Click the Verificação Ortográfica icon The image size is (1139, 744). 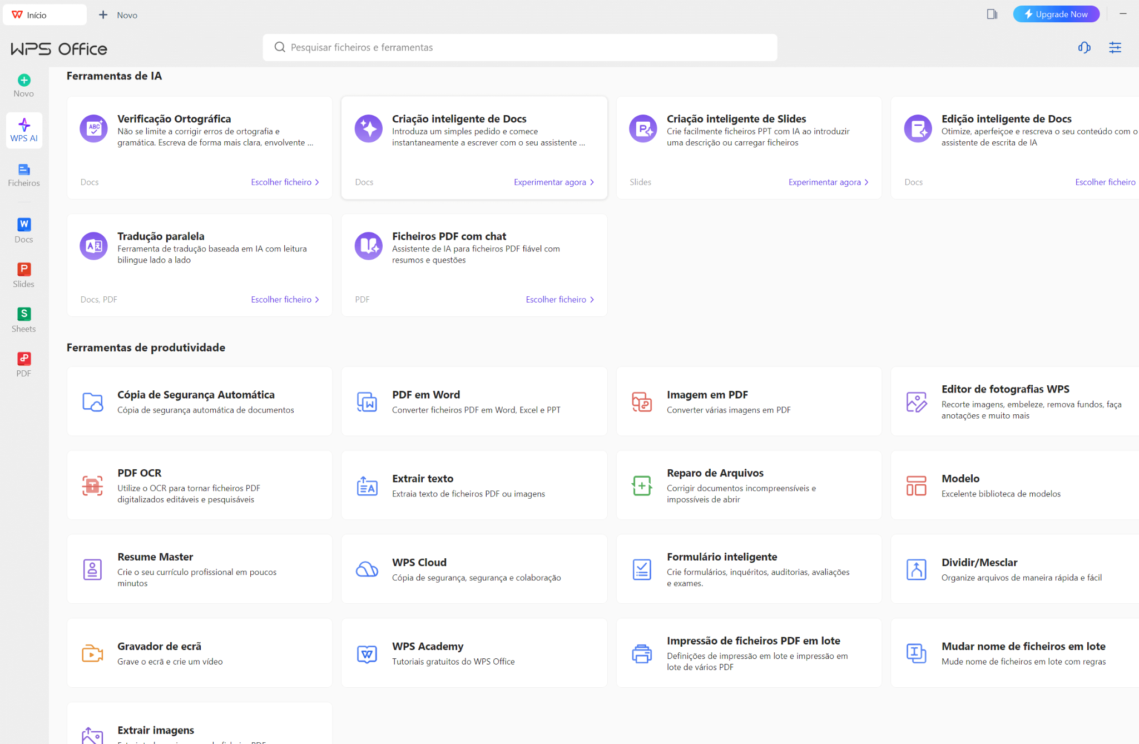pos(93,129)
